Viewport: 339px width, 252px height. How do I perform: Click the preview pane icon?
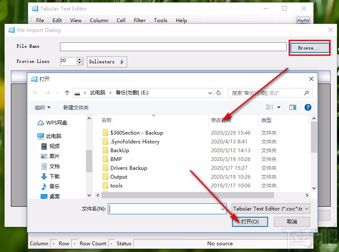292,107
